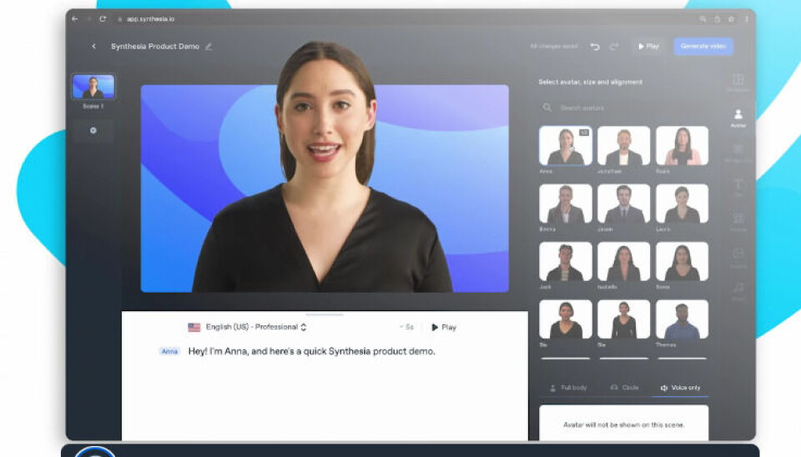801x457 pixels.
Task: Choose the Jack avatar
Action: pyautogui.click(x=566, y=261)
